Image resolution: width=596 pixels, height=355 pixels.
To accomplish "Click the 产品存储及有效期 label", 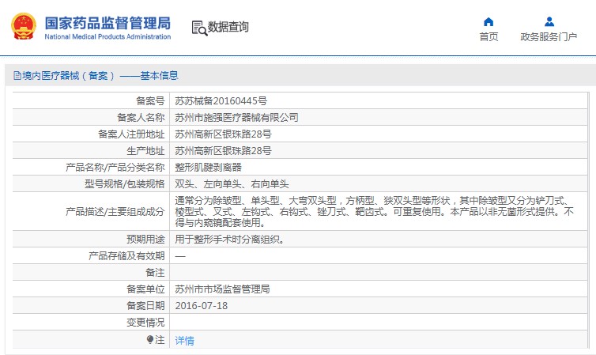I will pyautogui.click(x=126, y=256).
